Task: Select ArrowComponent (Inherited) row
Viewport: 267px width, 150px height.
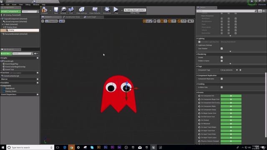Action: tap(16, 22)
